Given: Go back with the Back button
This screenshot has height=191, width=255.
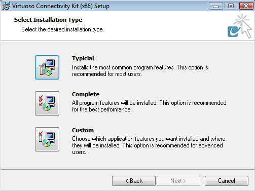Looking at the screenshot, I should click(x=134, y=181).
